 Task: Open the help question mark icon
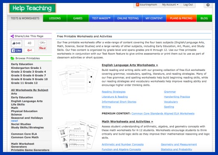[208, 5]
